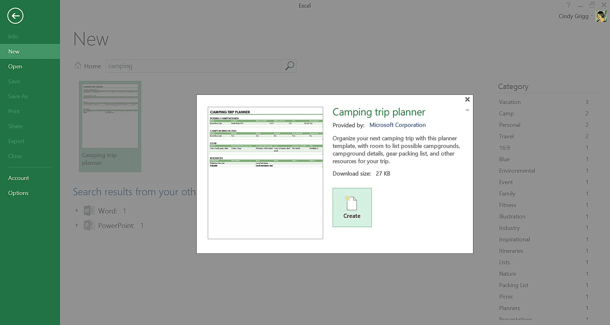Click the Download size 27 KB text
The image size is (610, 325).
click(x=361, y=174)
